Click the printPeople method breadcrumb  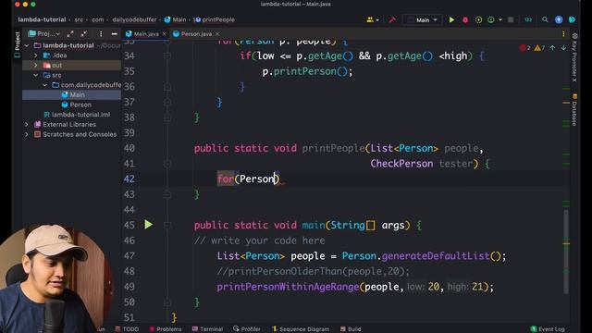point(214,19)
